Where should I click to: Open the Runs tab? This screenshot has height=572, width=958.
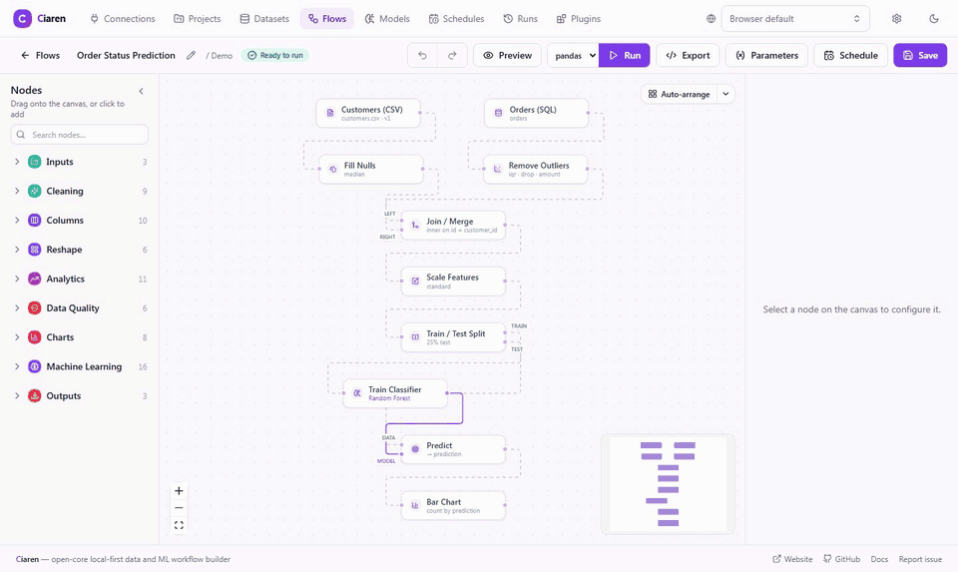pyautogui.click(x=521, y=19)
